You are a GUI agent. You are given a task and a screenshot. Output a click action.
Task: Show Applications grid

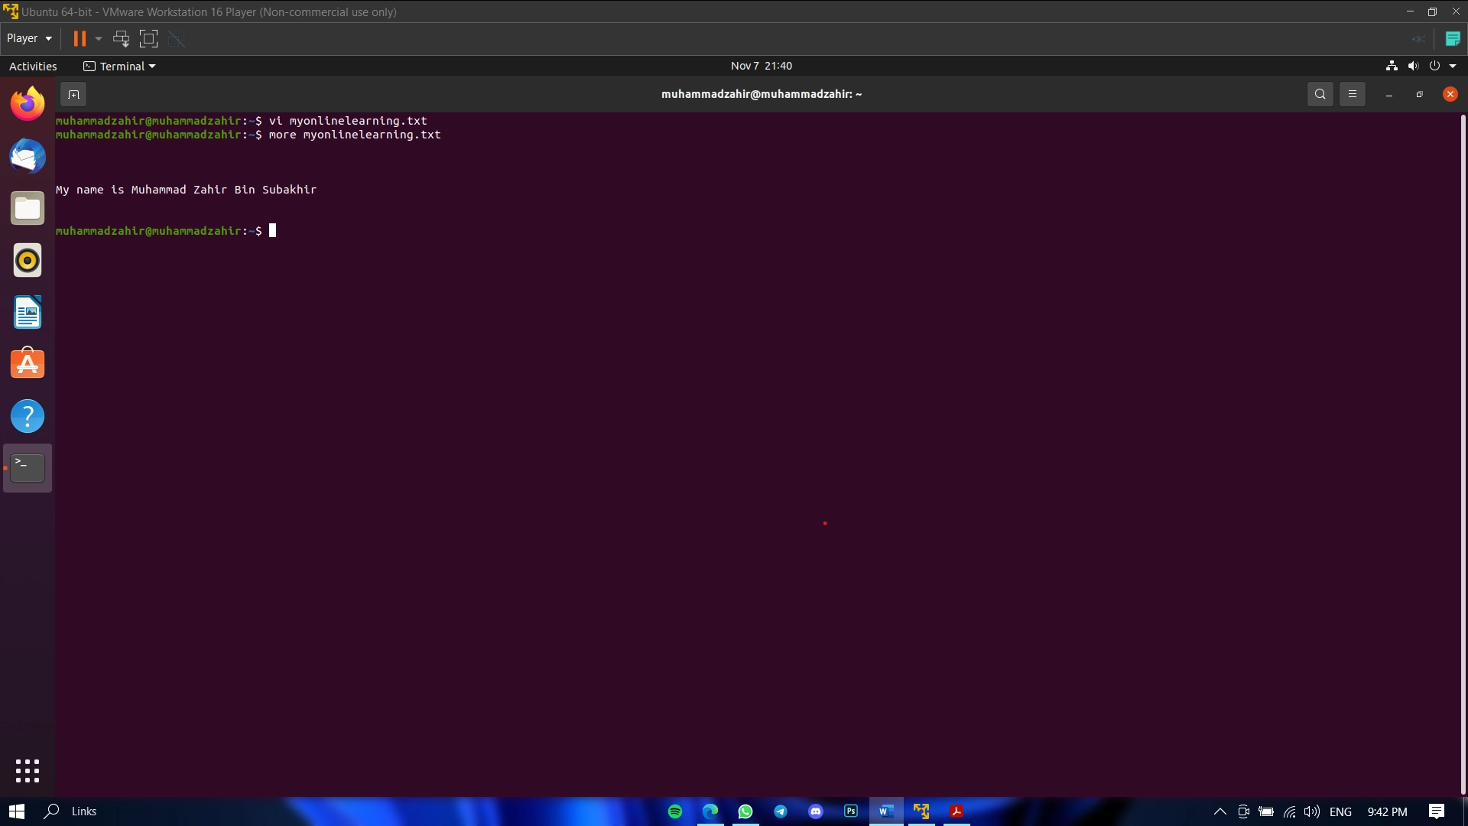pos(28,770)
